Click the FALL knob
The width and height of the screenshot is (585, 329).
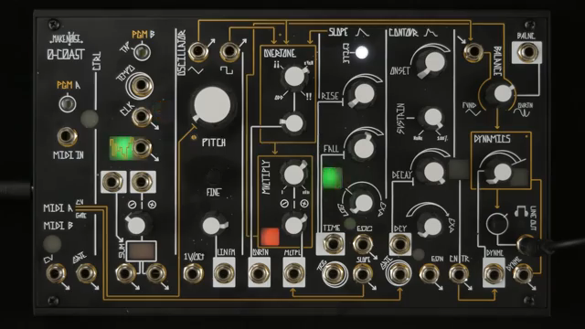click(x=363, y=148)
